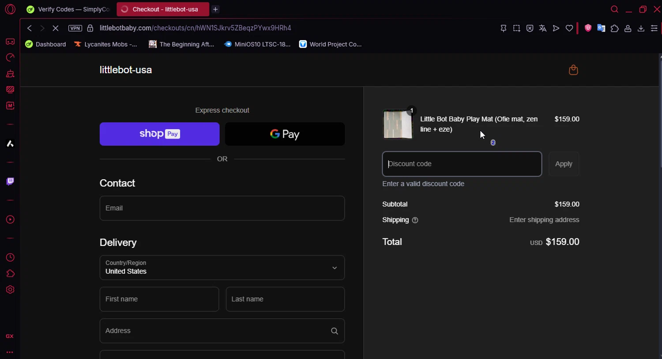The width and height of the screenshot is (662, 359).
Task: Open GX Control speedometer sidebar icon
Action: [10, 58]
